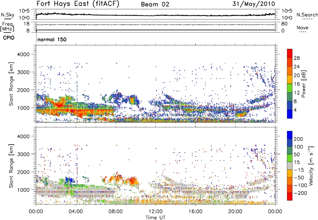
Task: Click the grey segment of Velocity colorbar
Action: [x=290, y=166]
